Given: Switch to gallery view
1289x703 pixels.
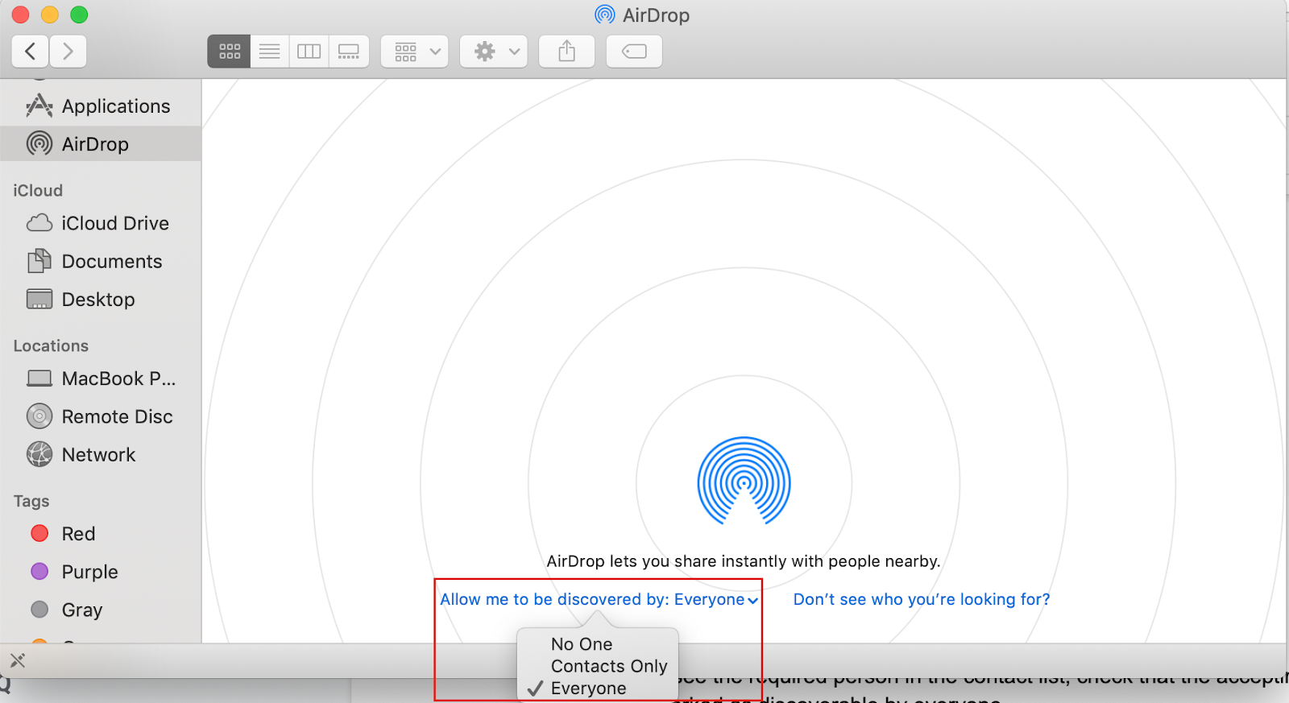Looking at the screenshot, I should click(349, 52).
